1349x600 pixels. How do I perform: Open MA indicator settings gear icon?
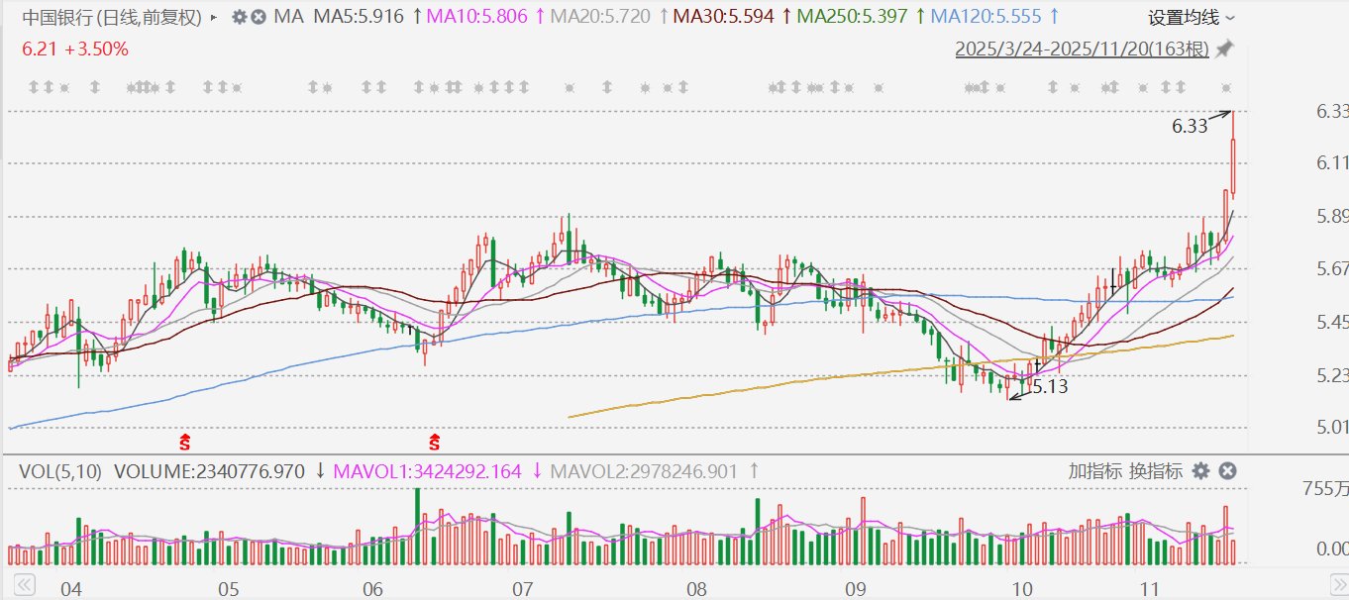(239, 17)
